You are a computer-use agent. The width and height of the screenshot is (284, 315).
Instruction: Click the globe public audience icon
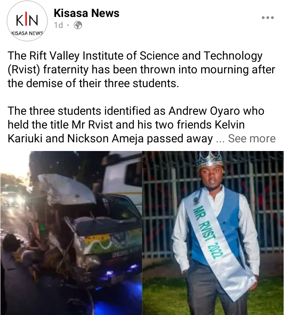78,25
